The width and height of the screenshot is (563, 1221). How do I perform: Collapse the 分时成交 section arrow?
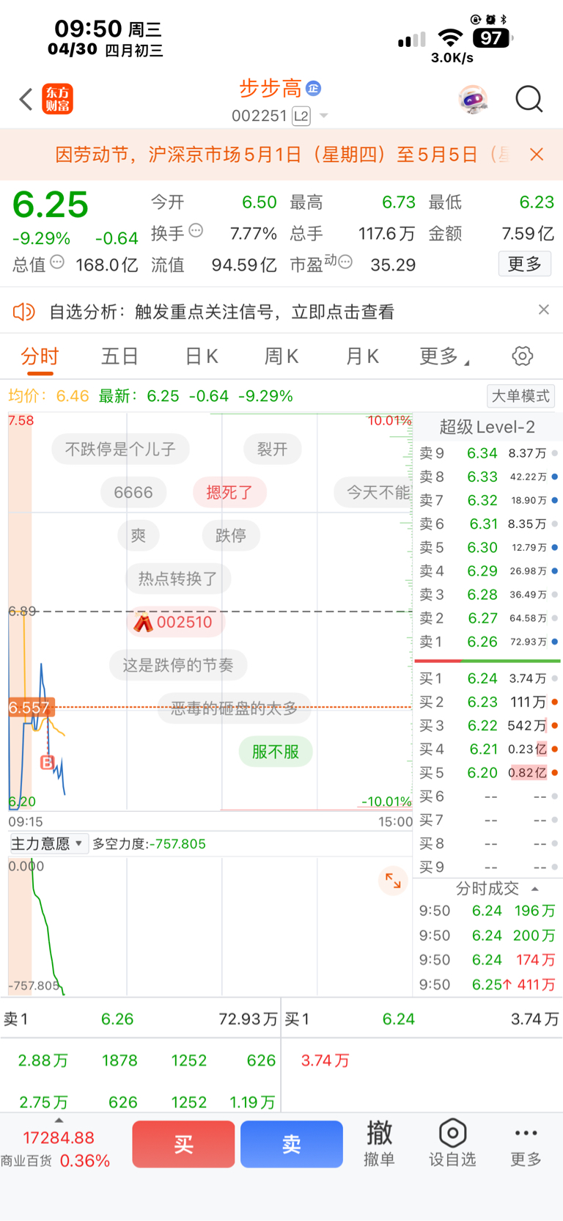(x=535, y=889)
